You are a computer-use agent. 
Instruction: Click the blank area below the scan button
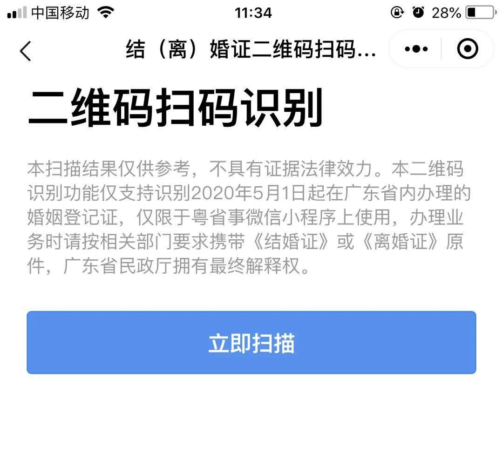251,417
